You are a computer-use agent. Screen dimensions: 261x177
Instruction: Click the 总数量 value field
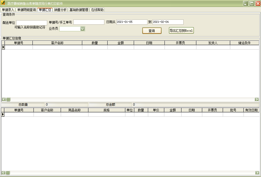66,105
